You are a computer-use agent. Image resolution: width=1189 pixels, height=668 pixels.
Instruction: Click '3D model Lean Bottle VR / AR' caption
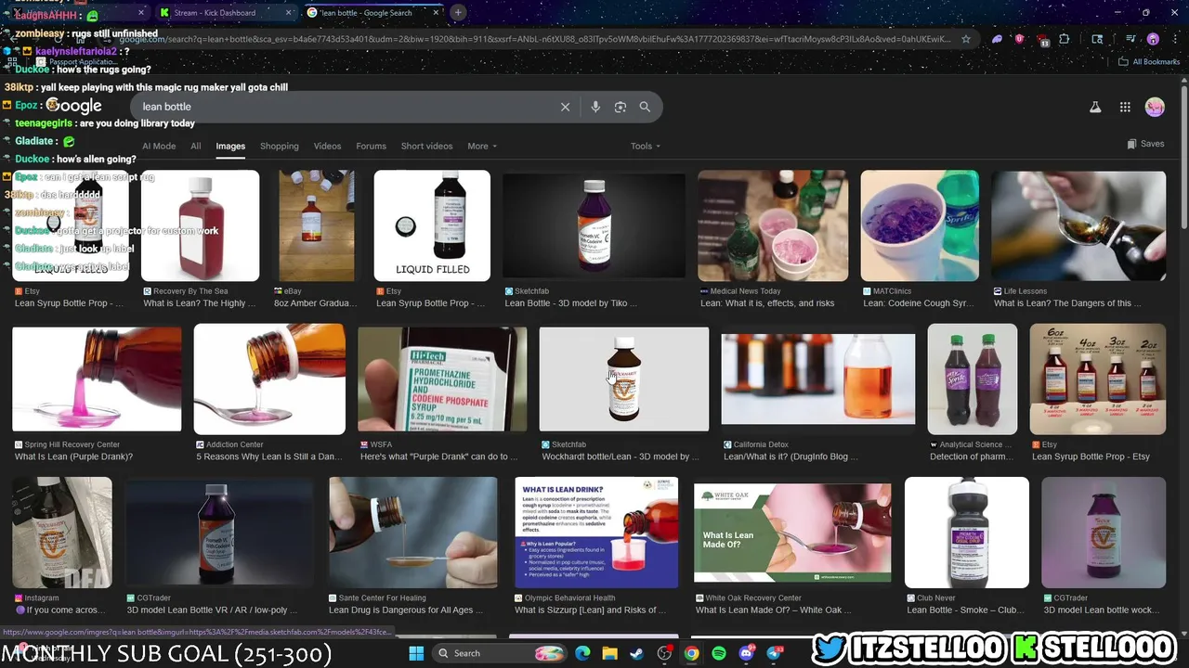pyautogui.click(x=214, y=610)
